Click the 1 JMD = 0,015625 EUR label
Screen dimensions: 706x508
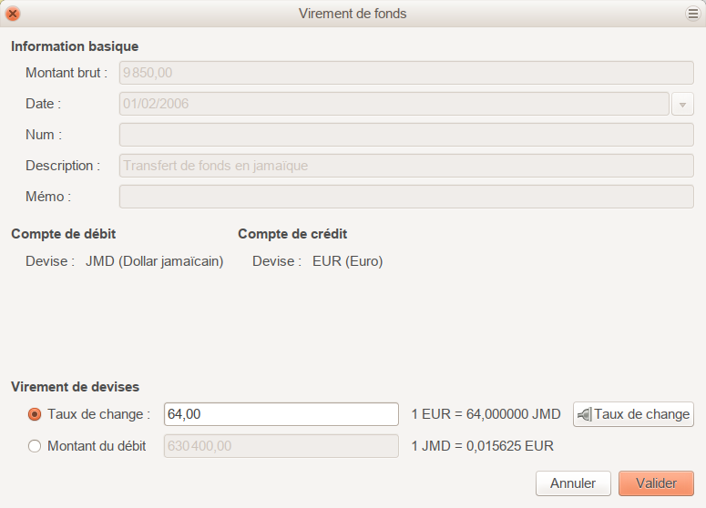pos(483,446)
